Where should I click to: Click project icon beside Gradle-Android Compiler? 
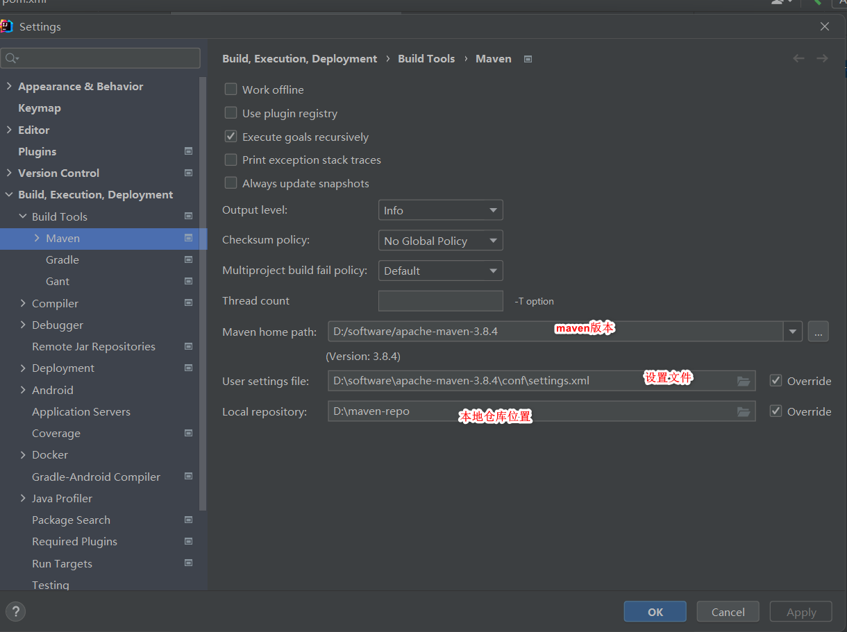[188, 477]
